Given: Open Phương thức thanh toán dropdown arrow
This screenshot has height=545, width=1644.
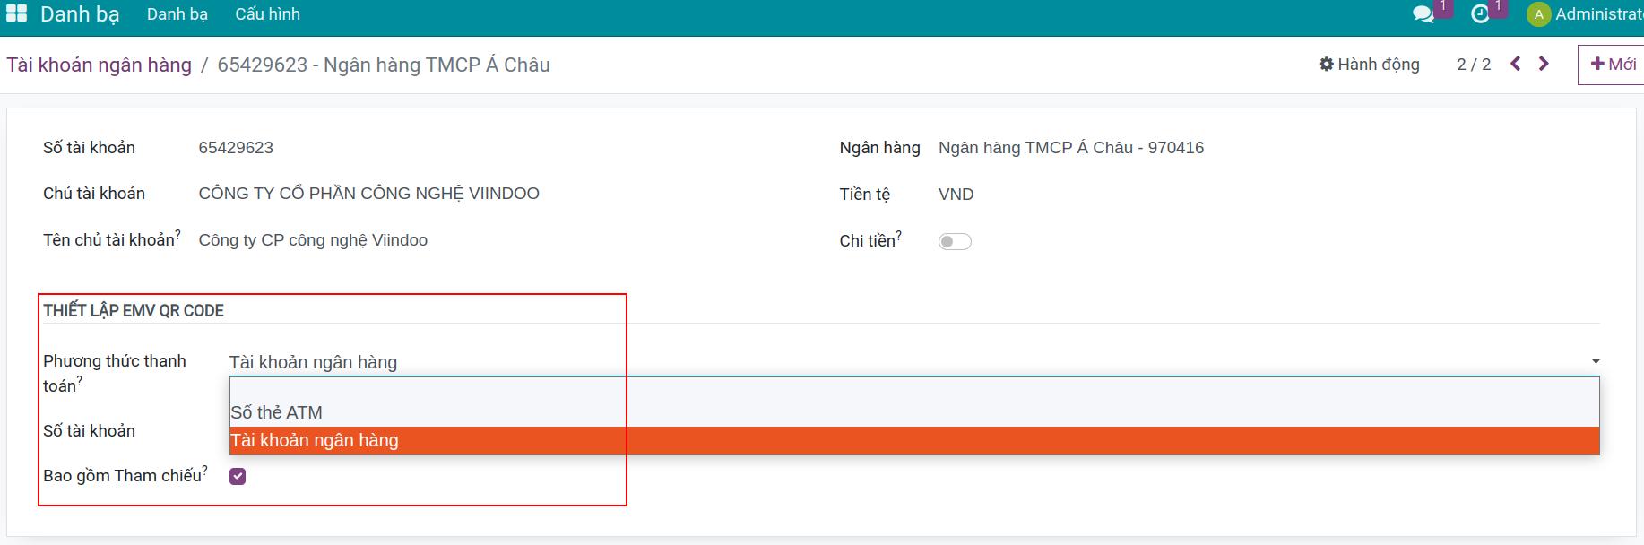Looking at the screenshot, I should tap(1596, 362).
